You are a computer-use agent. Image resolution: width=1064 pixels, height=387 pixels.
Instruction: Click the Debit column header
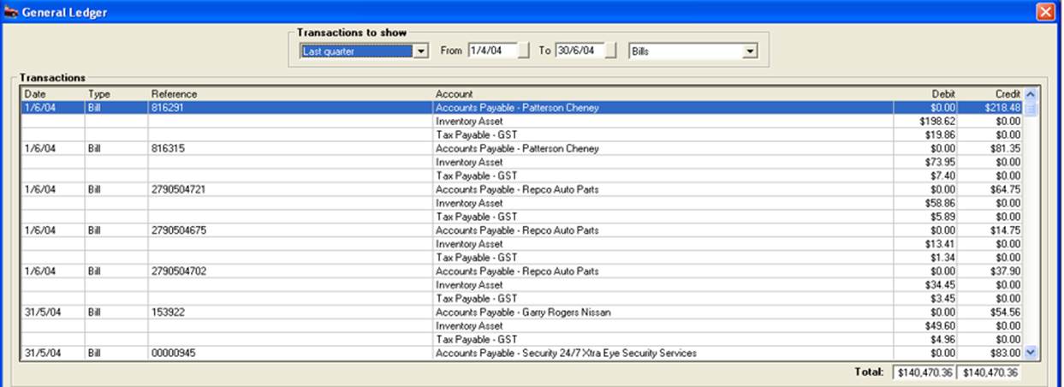(926, 94)
